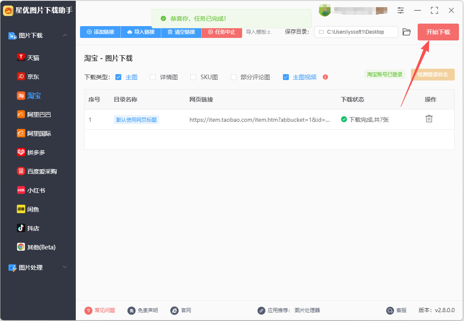Select the Xiaohongshu 小红书 sidebar item
Viewport: 464px width, 321px height.
(x=31, y=190)
